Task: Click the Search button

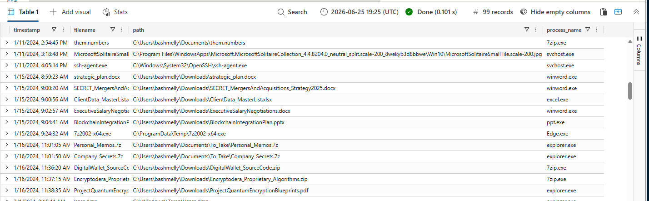Action: pyautogui.click(x=292, y=12)
